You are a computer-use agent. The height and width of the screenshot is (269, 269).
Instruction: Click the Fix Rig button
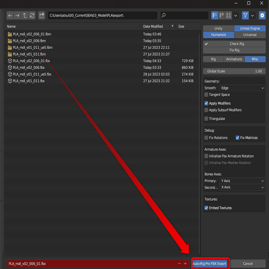234,50
